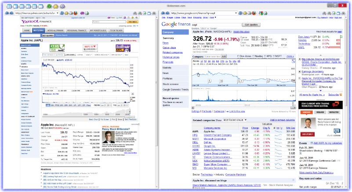Viewport: 352px width, 192px height.
Task: Select the single-pane layout icon in top toolbar
Action: (40, 6)
